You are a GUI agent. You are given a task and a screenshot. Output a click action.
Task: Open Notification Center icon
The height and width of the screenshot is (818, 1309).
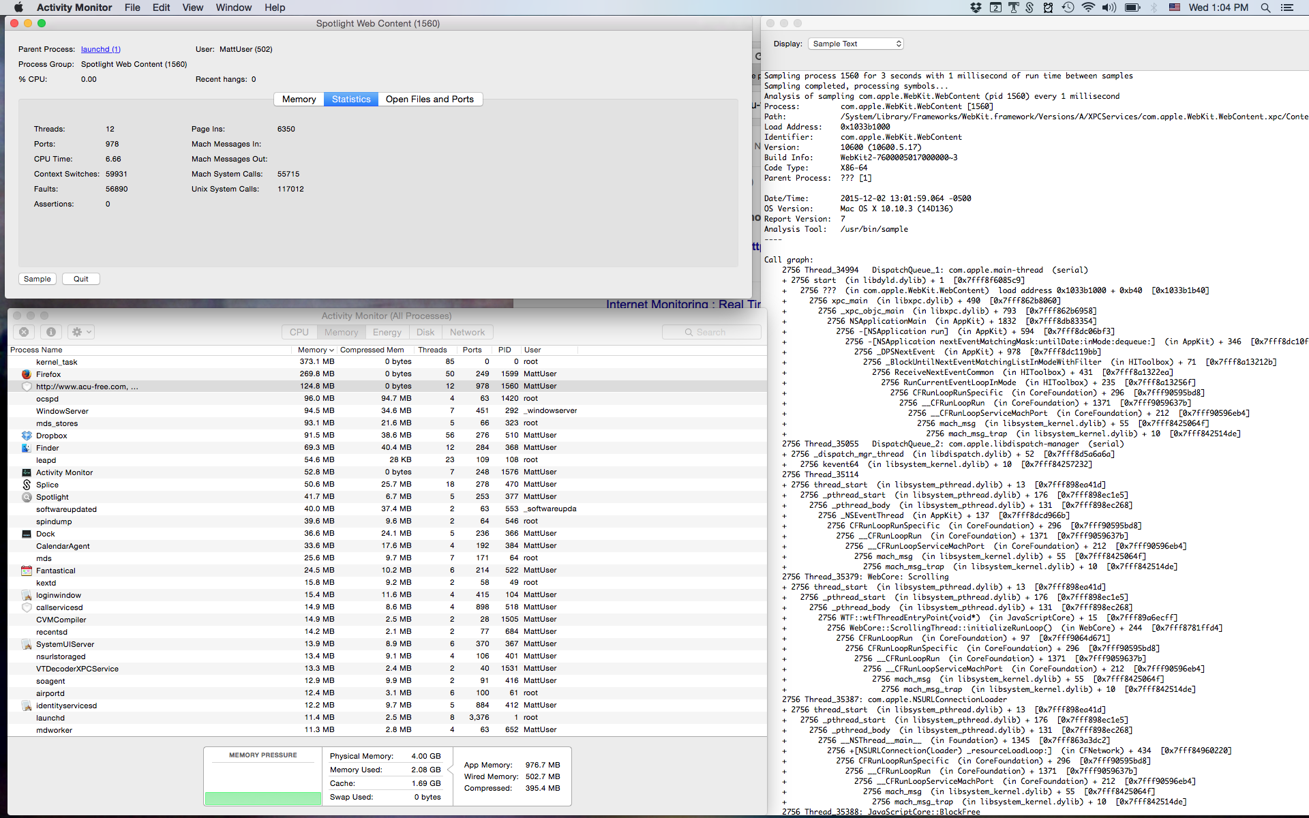click(x=1287, y=7)
